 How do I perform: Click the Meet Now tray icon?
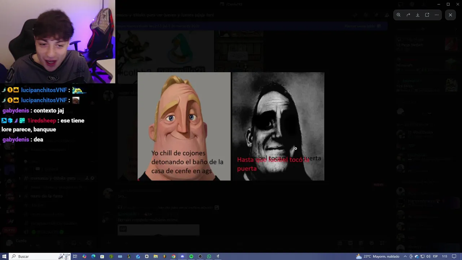(411, 256)
